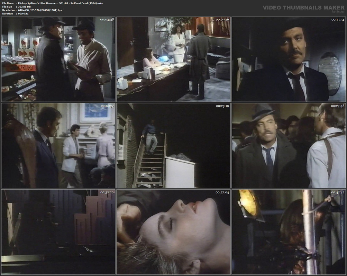Select the thumbnail at 00:27:48
The height and width of the screenshot is (276, 347).
(289, 146)
